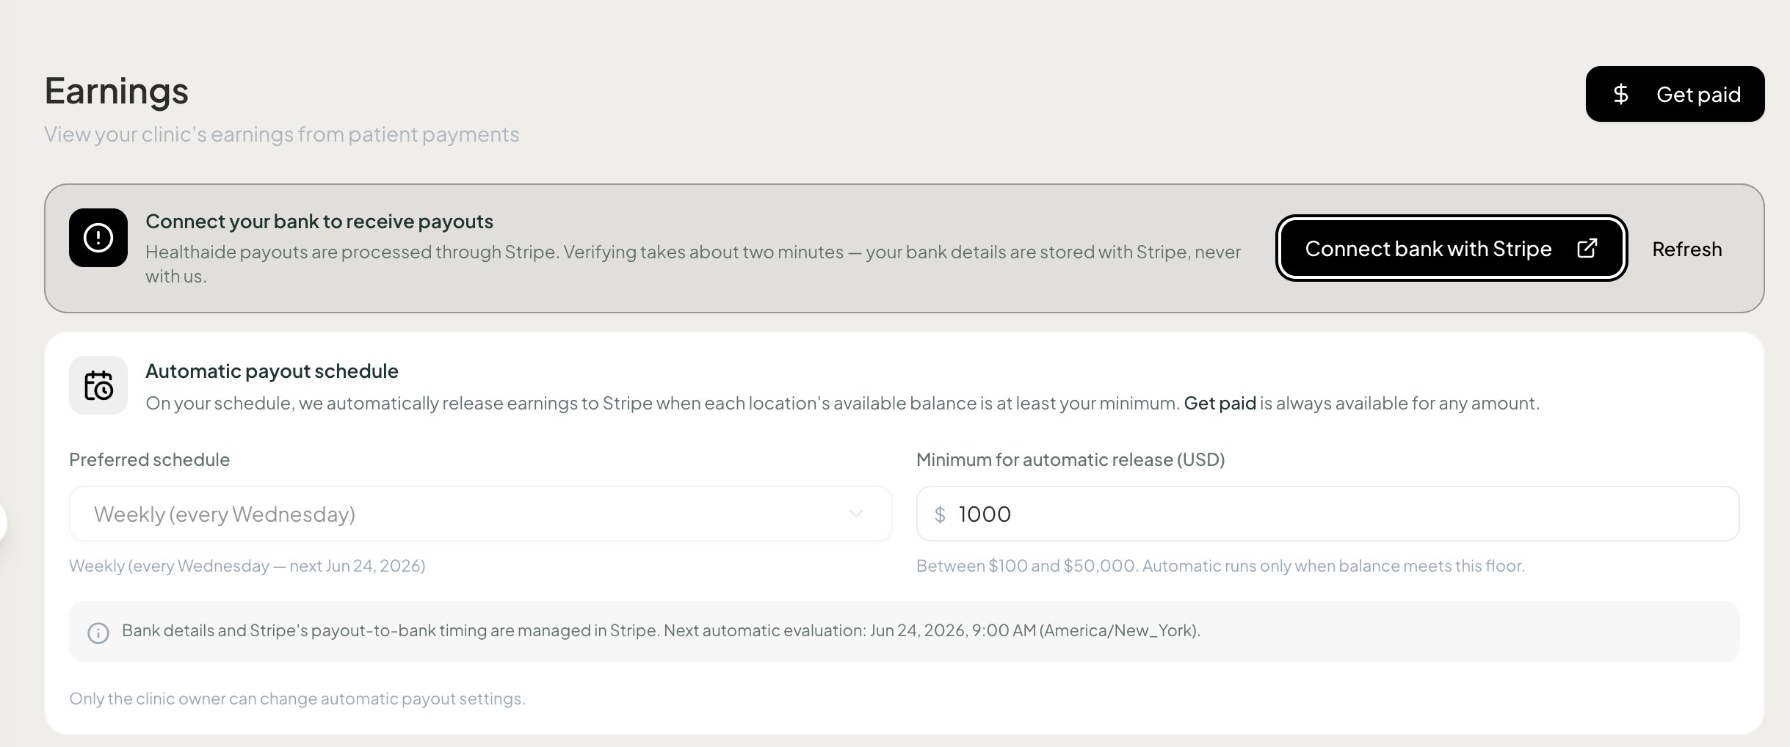
Task: Click 'Connect your bank to receive payouts' heading
Action: pos(319,221)
